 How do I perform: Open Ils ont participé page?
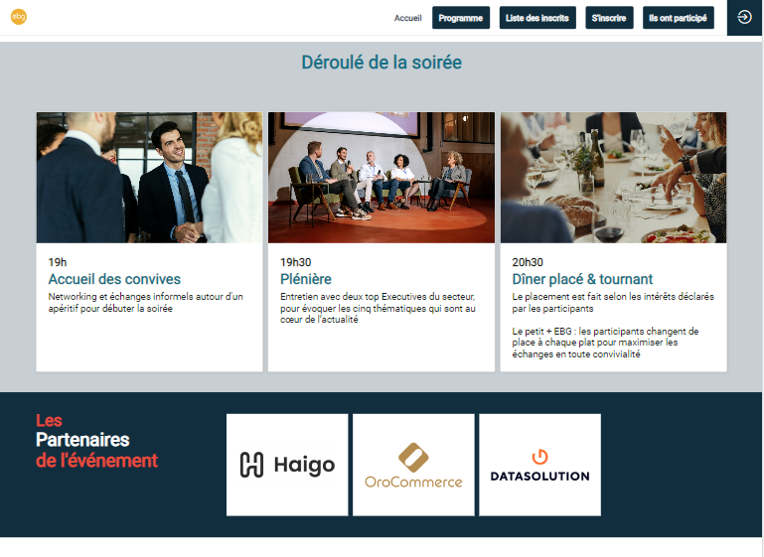point(678,18)
